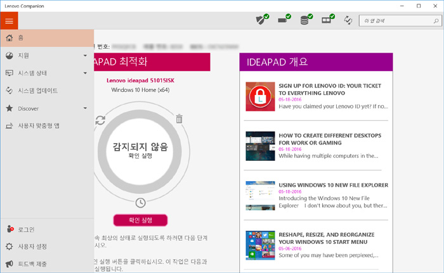Expand the 시스템 상태 dropdown arrow
Viewport: 444px width, 273px height.
[x=85, y=73]
